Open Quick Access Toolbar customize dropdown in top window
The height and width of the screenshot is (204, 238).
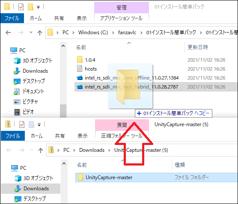38,7
